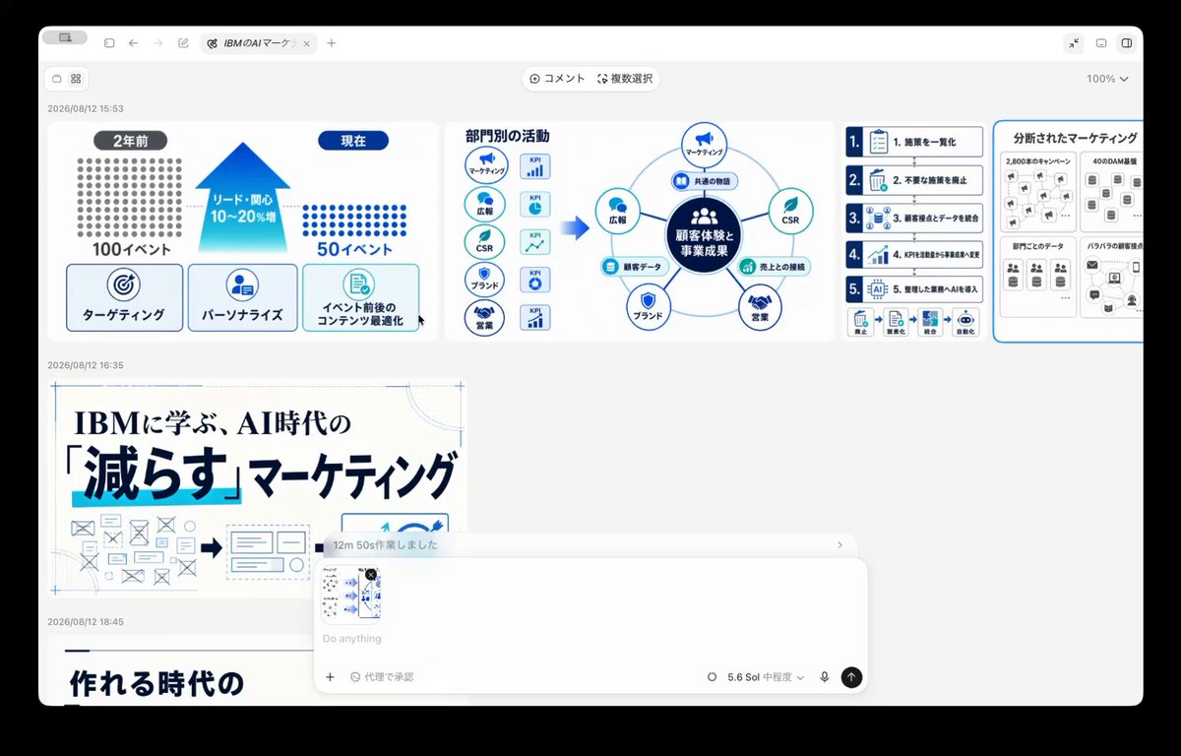The width and height of the screenshot is (1181, 756).
Task: Click the 複数選択 button
Action: click(x=625, y=79)
